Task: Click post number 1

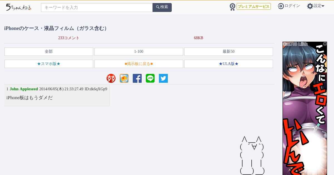Action: [x=7, y=89]
